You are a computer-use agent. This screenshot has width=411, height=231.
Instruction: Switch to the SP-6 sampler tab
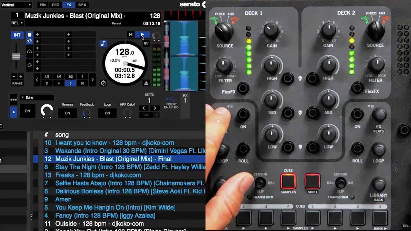point(82,5)
